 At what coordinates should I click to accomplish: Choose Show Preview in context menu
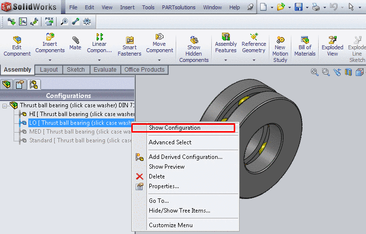185,167
